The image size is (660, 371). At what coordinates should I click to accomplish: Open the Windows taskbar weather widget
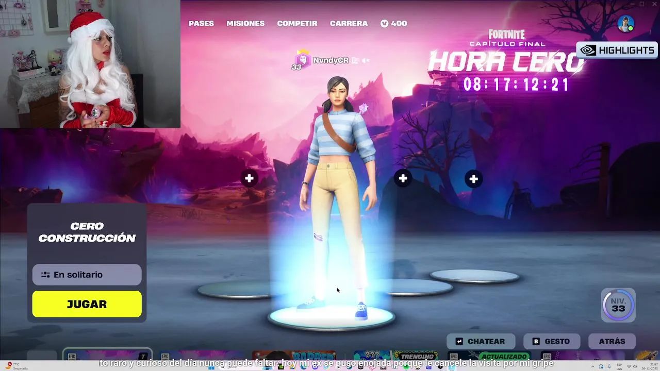click(16, 366)
